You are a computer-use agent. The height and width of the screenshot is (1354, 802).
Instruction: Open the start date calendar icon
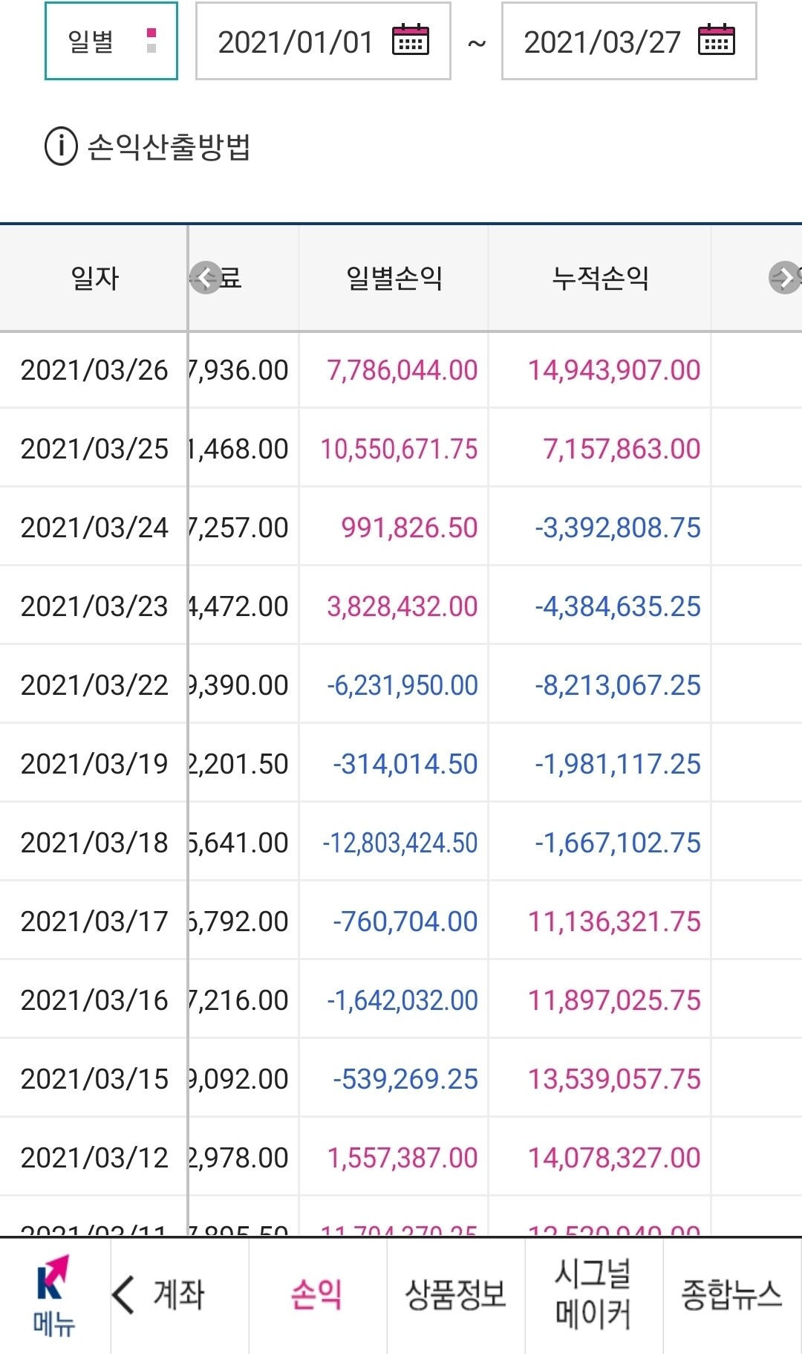click(x=411, y=41)
